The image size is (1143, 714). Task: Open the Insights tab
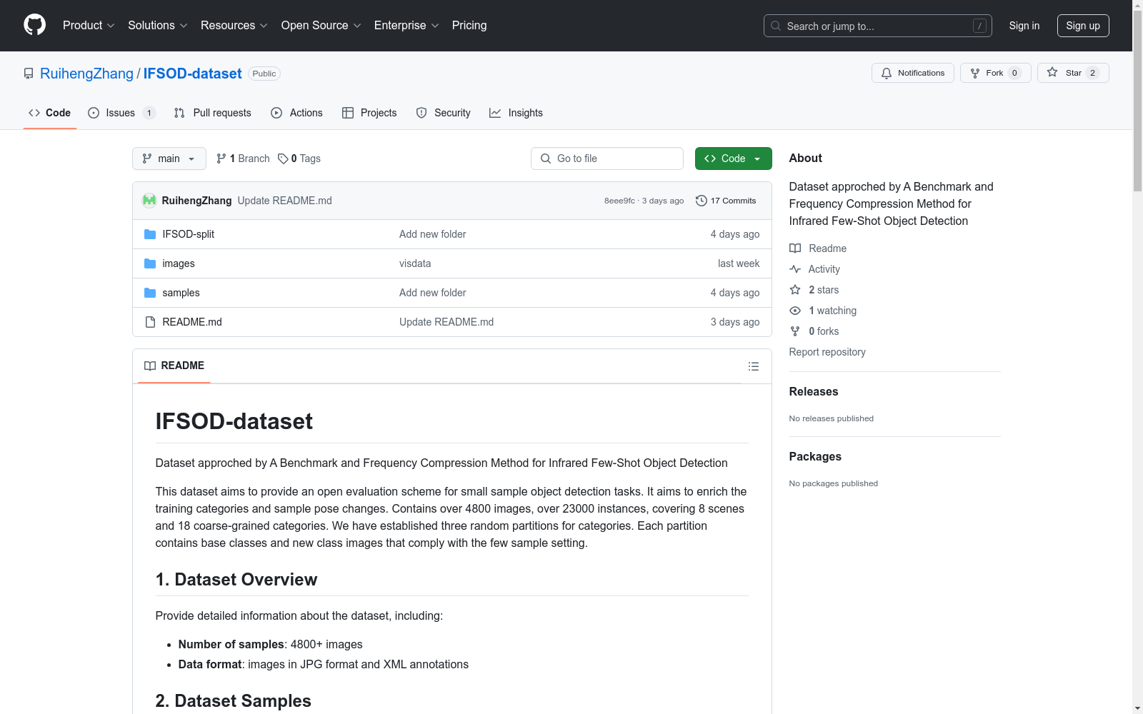pyautogui.click(x=516, y=113)
